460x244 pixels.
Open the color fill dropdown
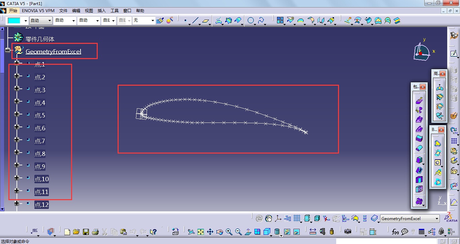click(x=26, y=21)
